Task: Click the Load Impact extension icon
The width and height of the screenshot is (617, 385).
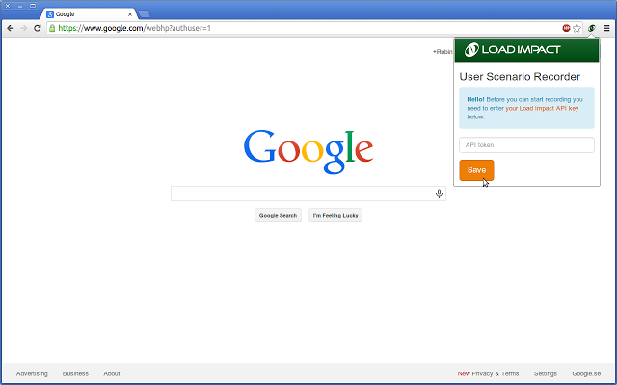Action: pyautogui.click(x=591, y=28)
